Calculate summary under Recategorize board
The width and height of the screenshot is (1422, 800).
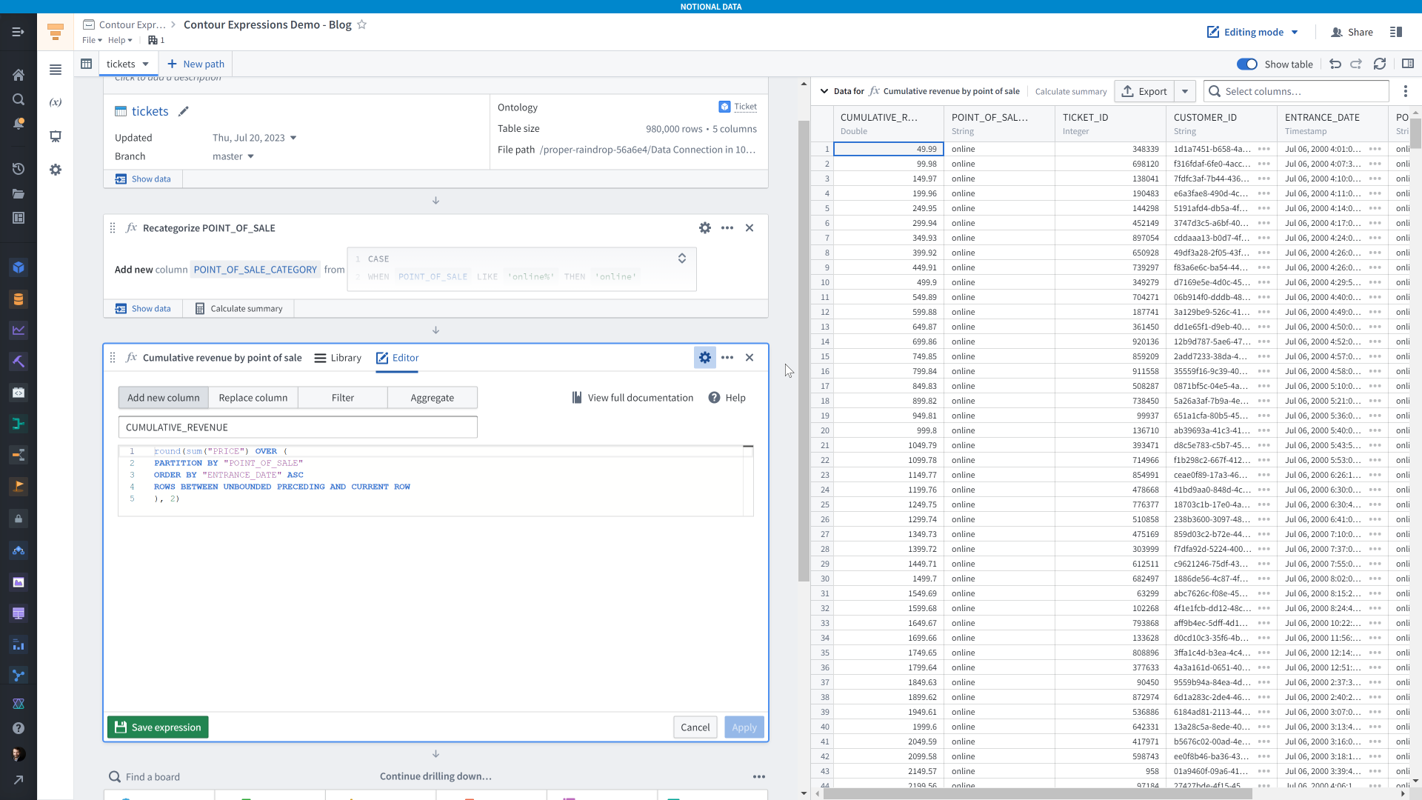238,309
